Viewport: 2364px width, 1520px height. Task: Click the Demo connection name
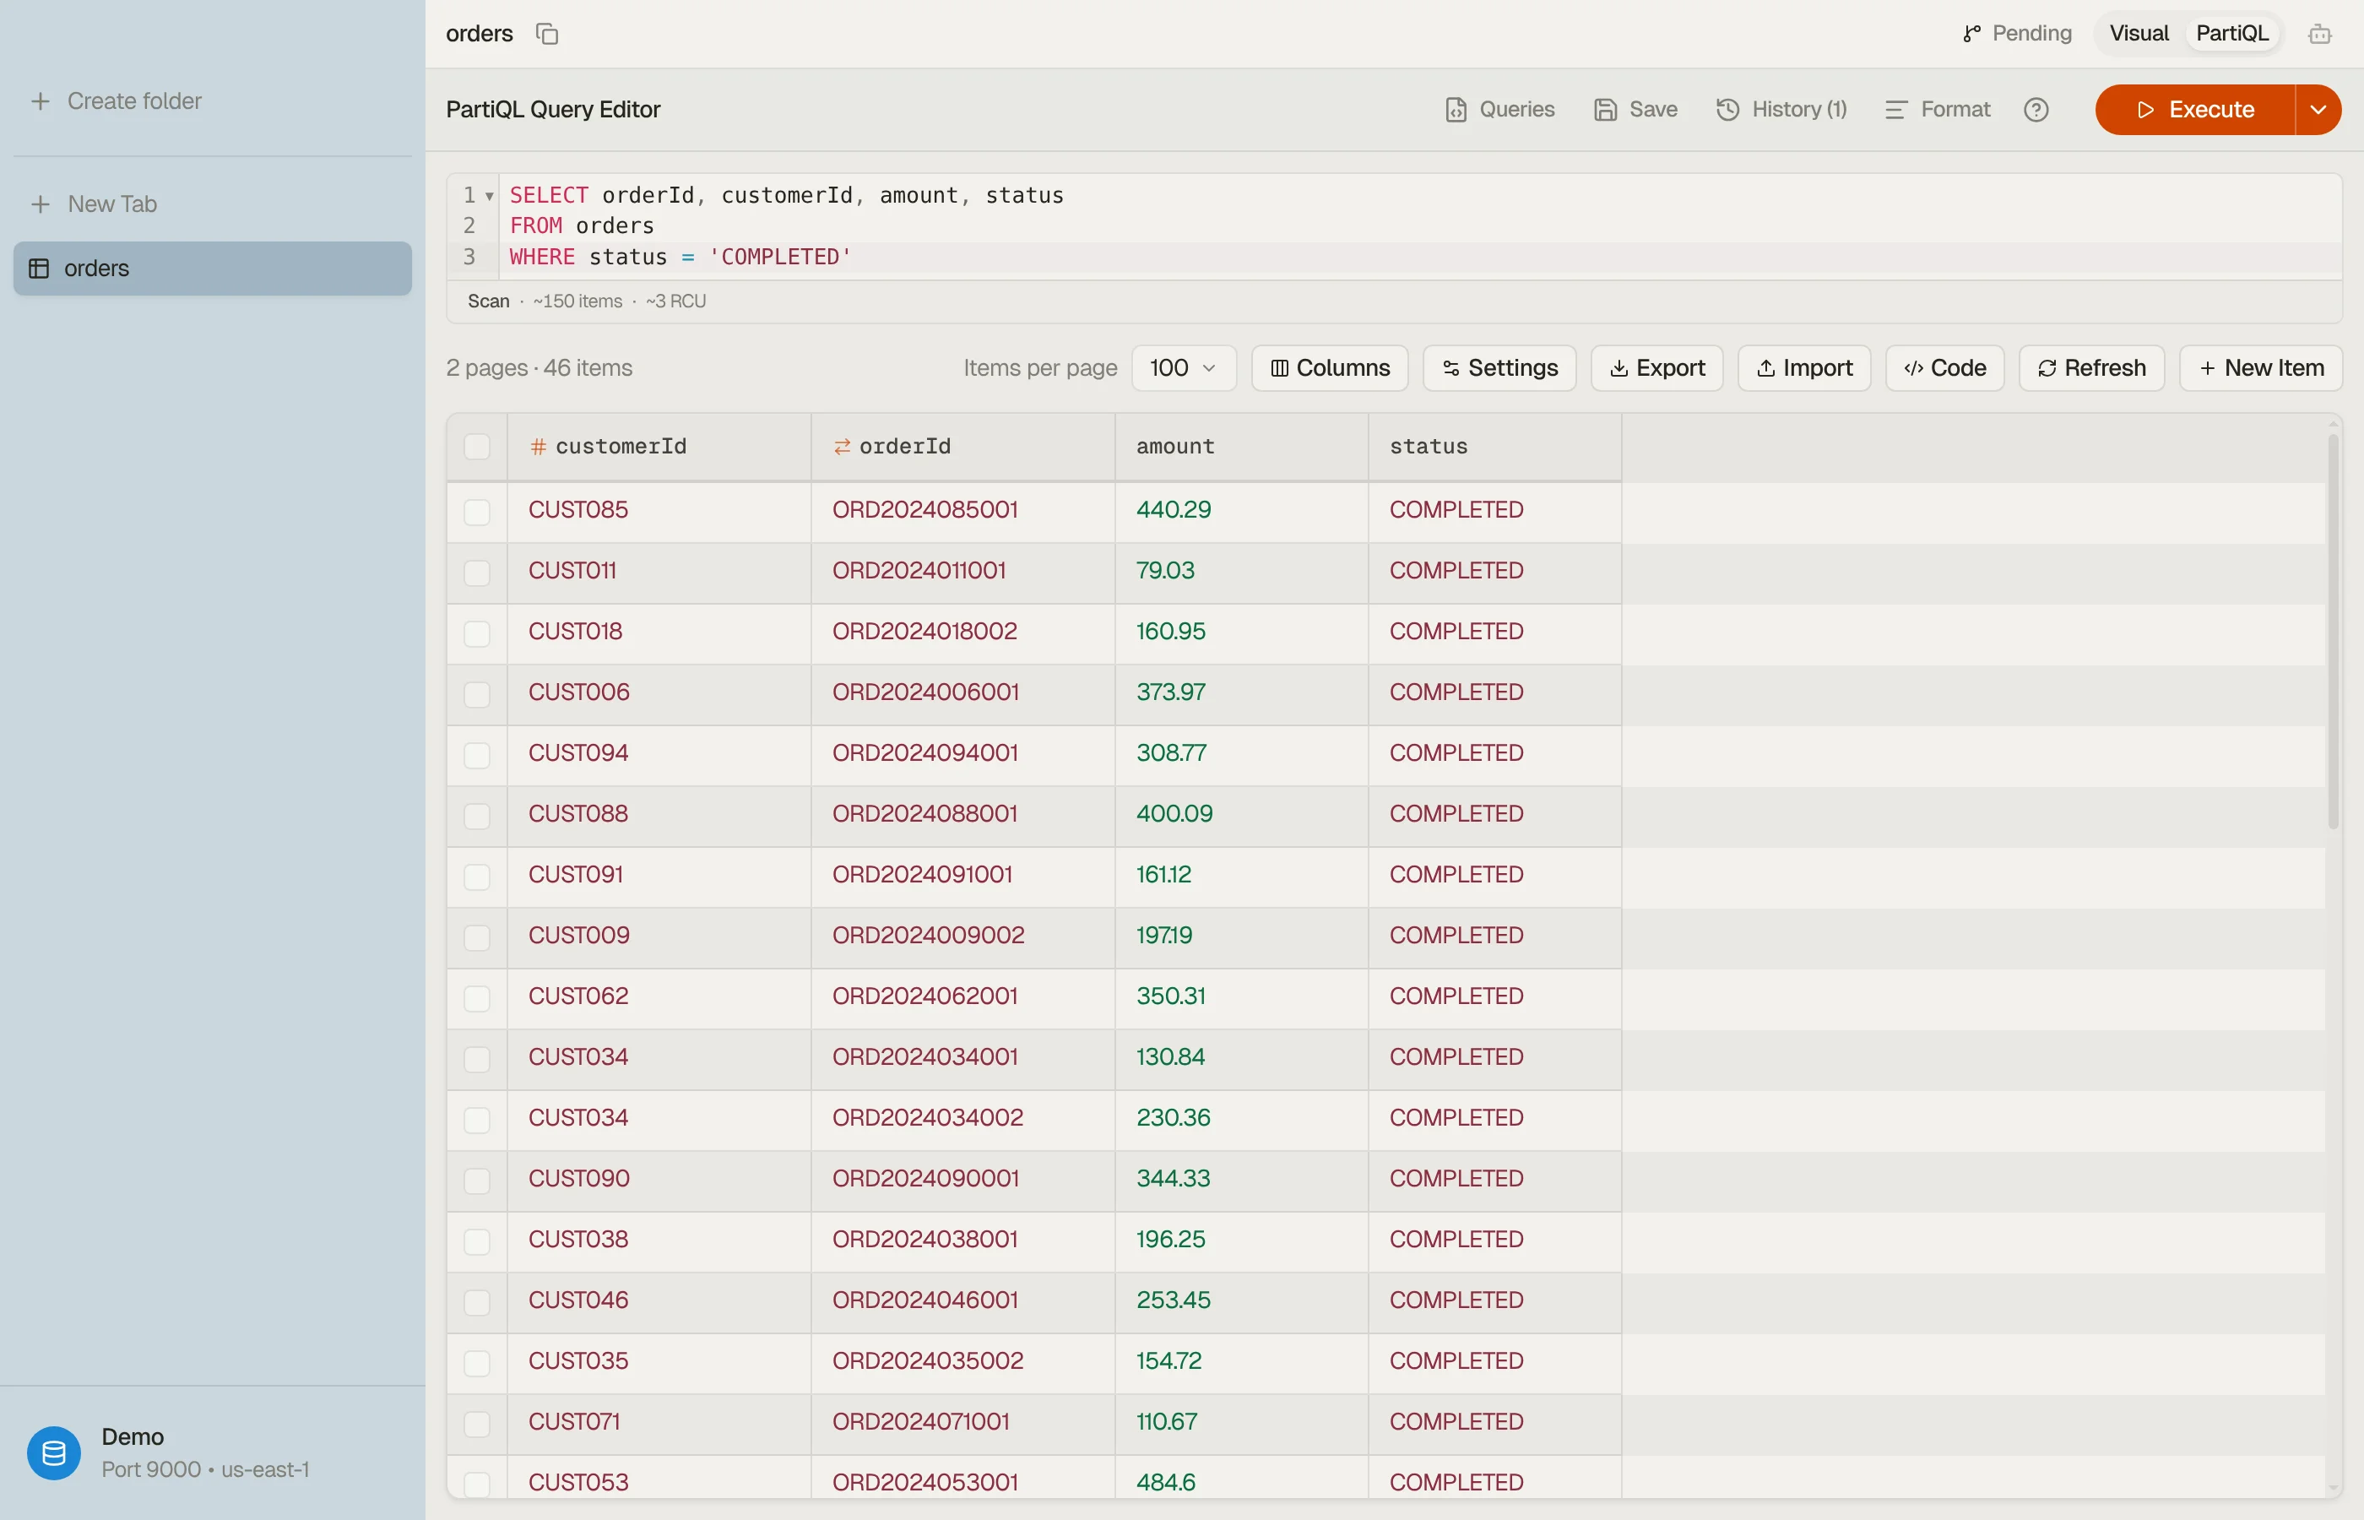[x=133, y=1437]
